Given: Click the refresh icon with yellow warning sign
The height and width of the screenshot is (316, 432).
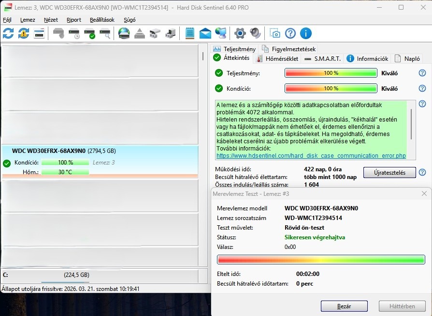Looking at the screenshot, I should [24, 33].
